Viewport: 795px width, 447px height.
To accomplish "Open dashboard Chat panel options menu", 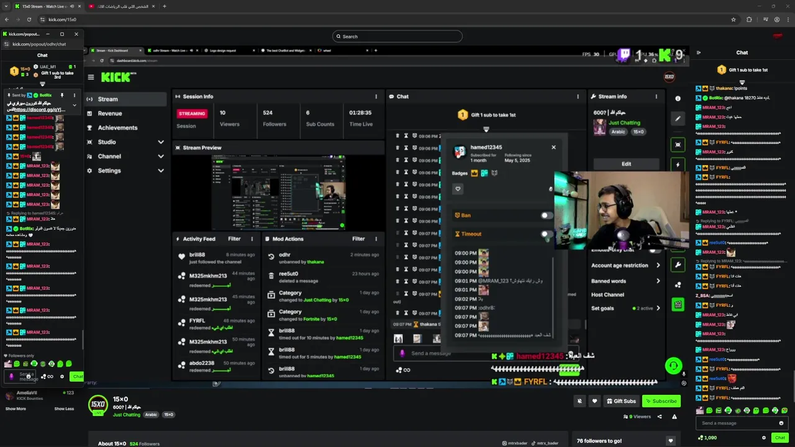I will [x=578, y=96].
